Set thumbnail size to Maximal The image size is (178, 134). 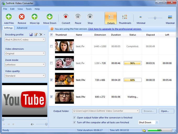170,19
